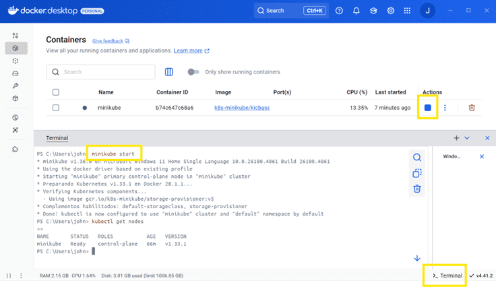The height and width of the screenshot is (287, 496).
Task: Click the minikube status dot indicator
Action: (84, 108)
